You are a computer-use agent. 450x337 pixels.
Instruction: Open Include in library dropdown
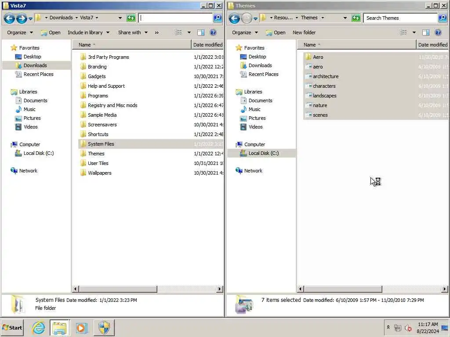88,32
